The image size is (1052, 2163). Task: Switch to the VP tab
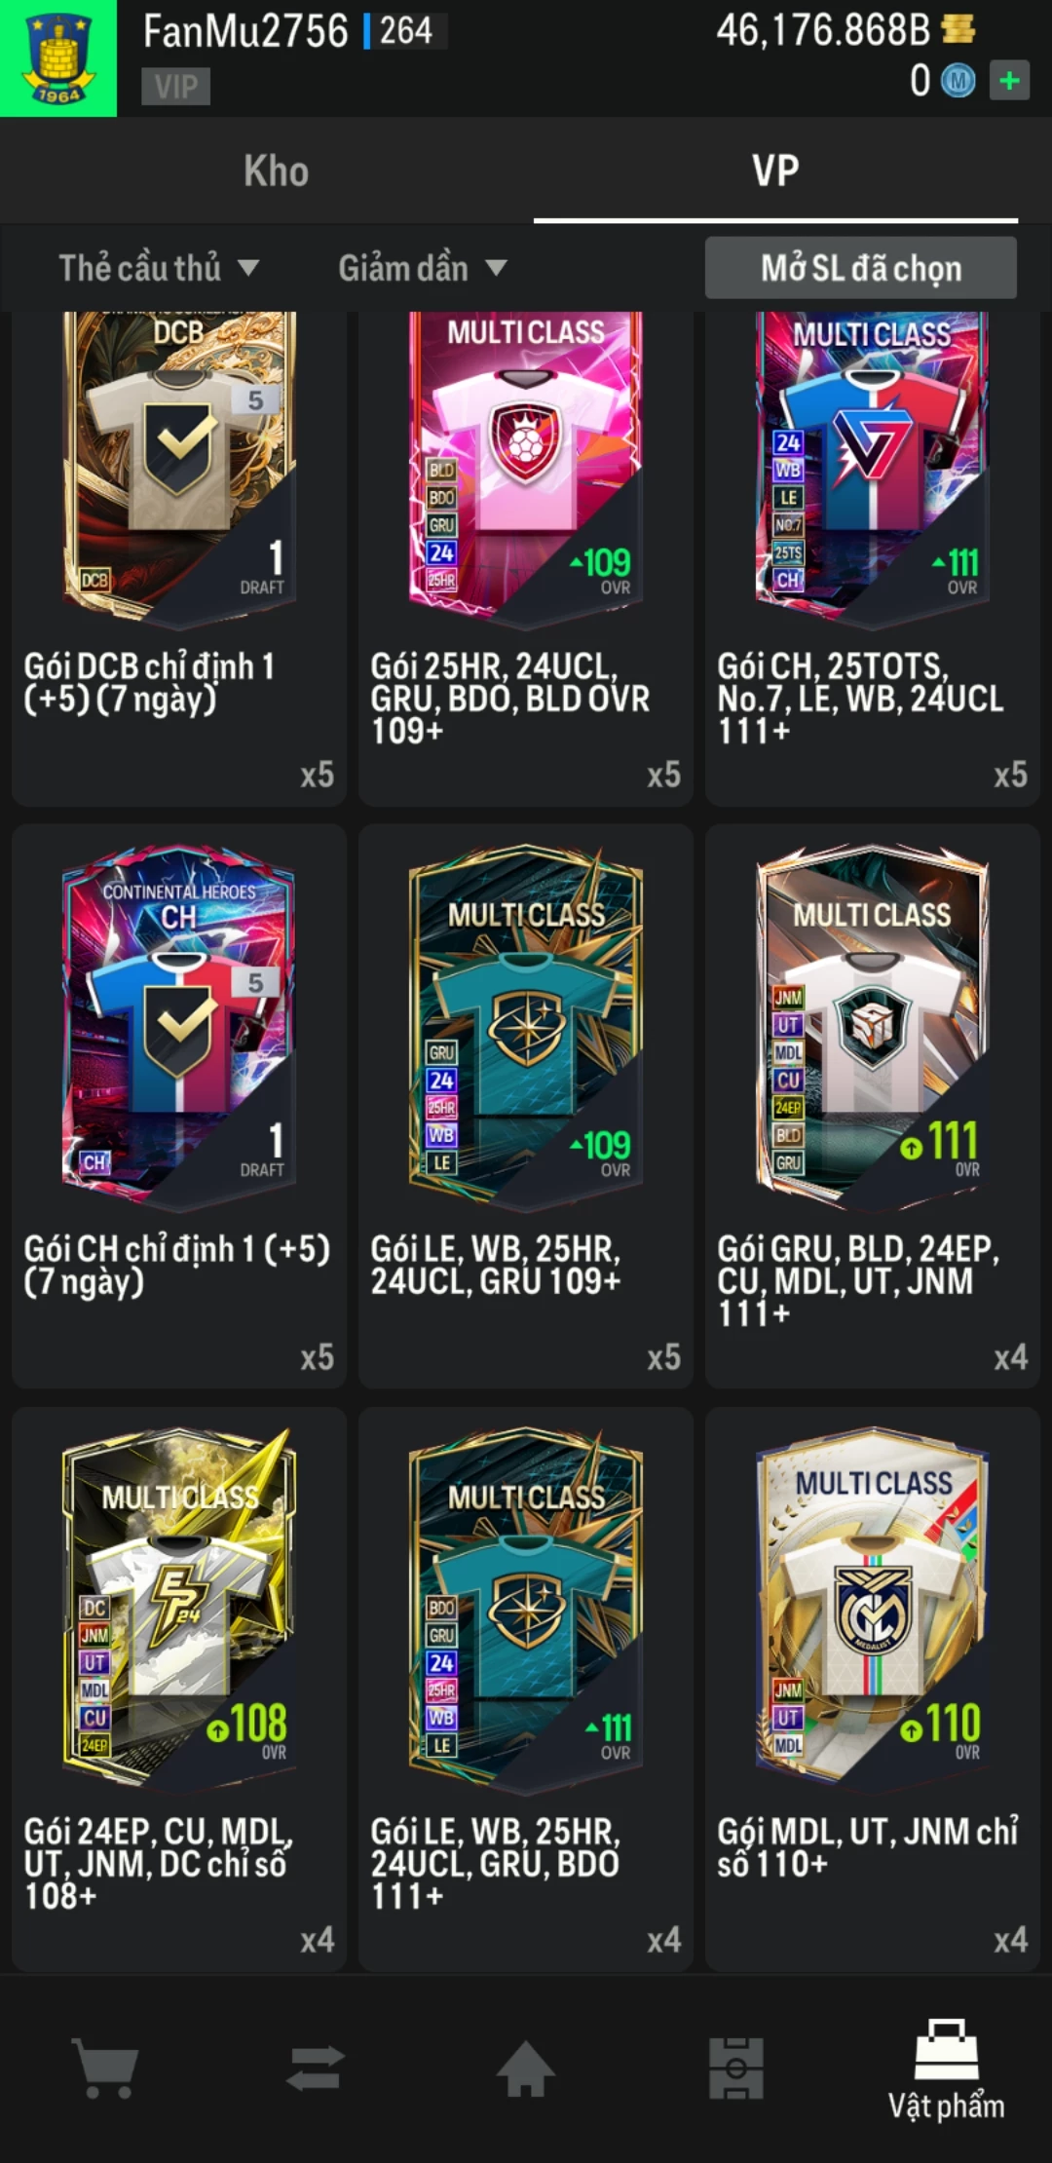coord(775,171)
